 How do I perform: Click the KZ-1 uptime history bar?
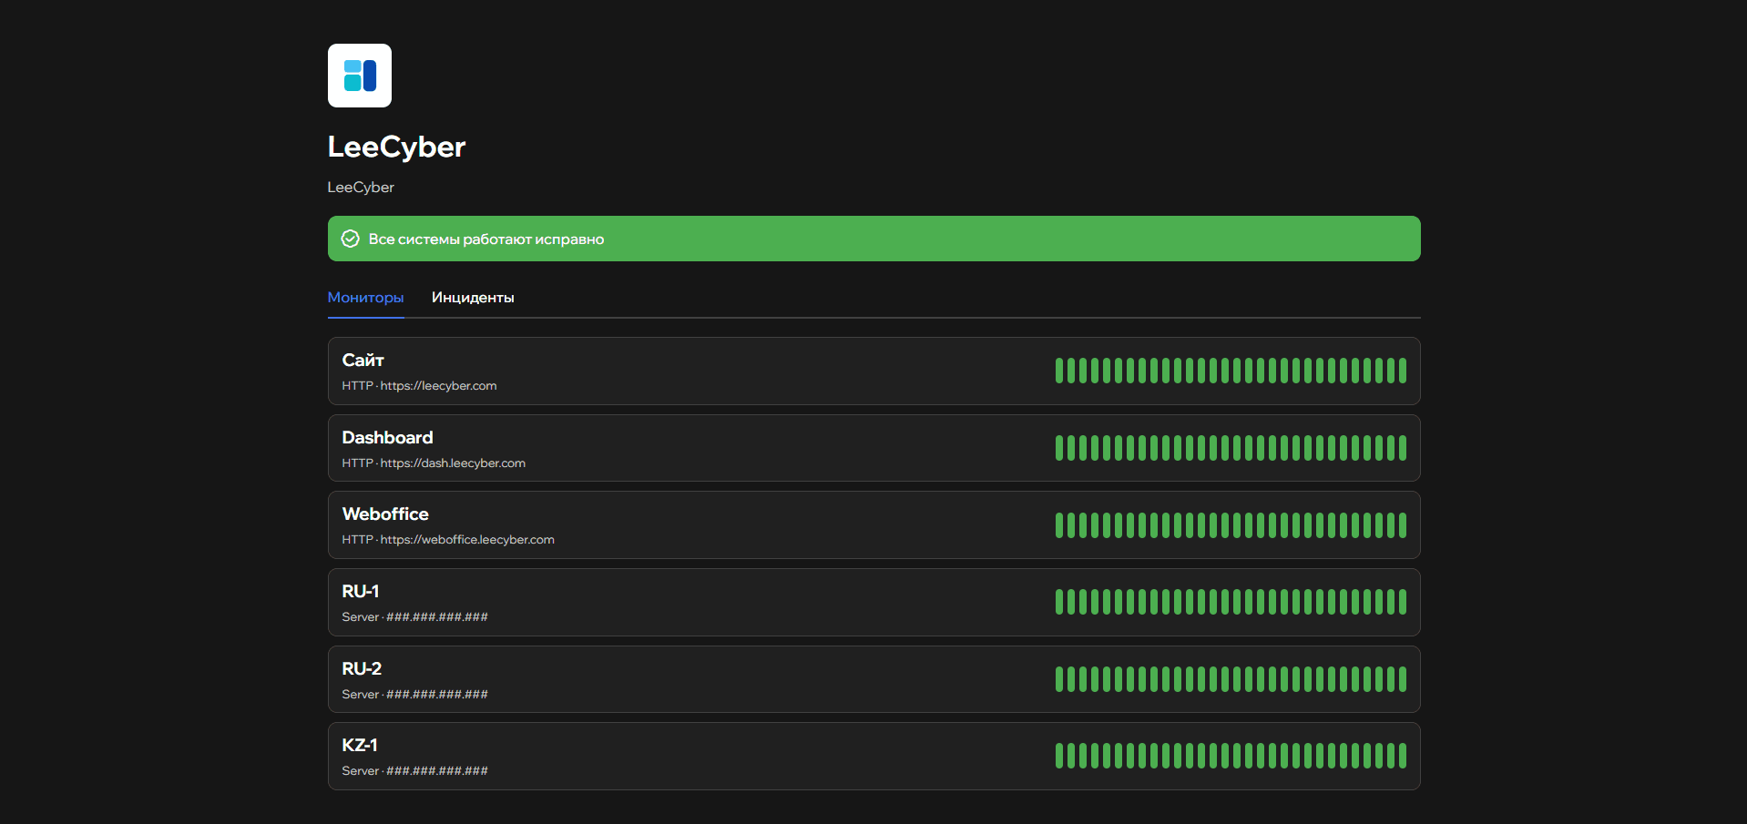coord(1230,756)
